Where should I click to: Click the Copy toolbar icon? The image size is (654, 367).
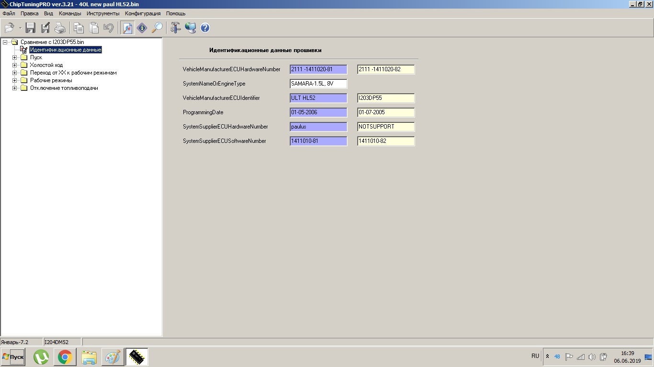coord(79,28)
